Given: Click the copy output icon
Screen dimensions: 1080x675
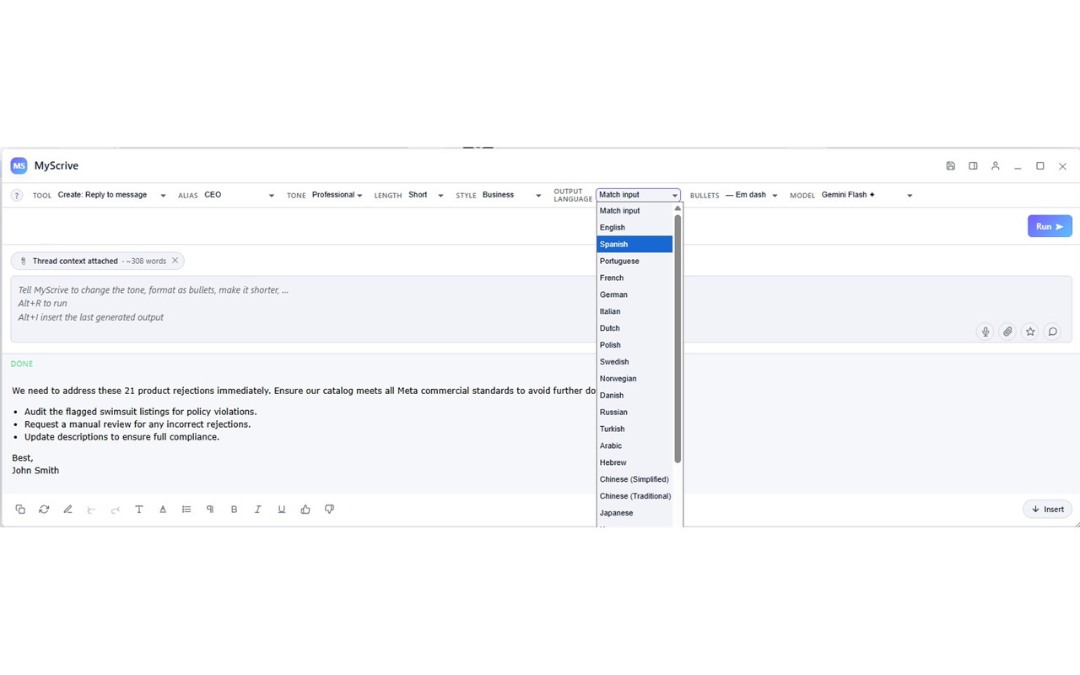Looking at the screenshot, I should (x=20, y=510).
